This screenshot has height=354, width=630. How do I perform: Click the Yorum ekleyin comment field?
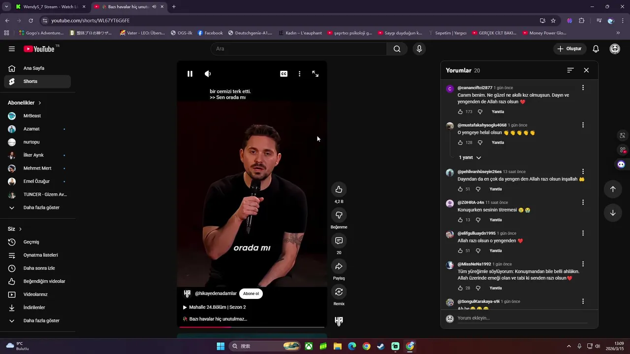pos(522,318)
